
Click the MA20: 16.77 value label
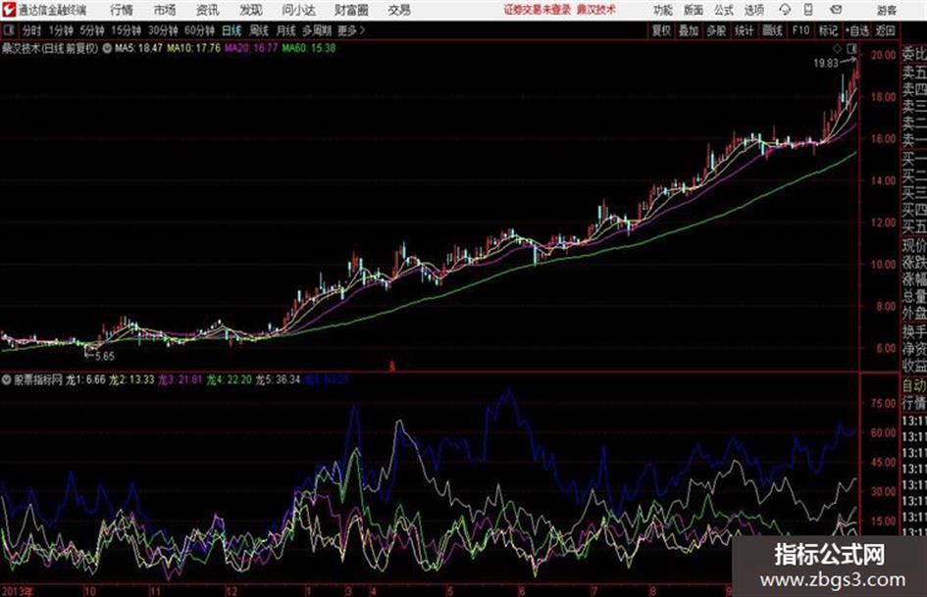point(251,48)
